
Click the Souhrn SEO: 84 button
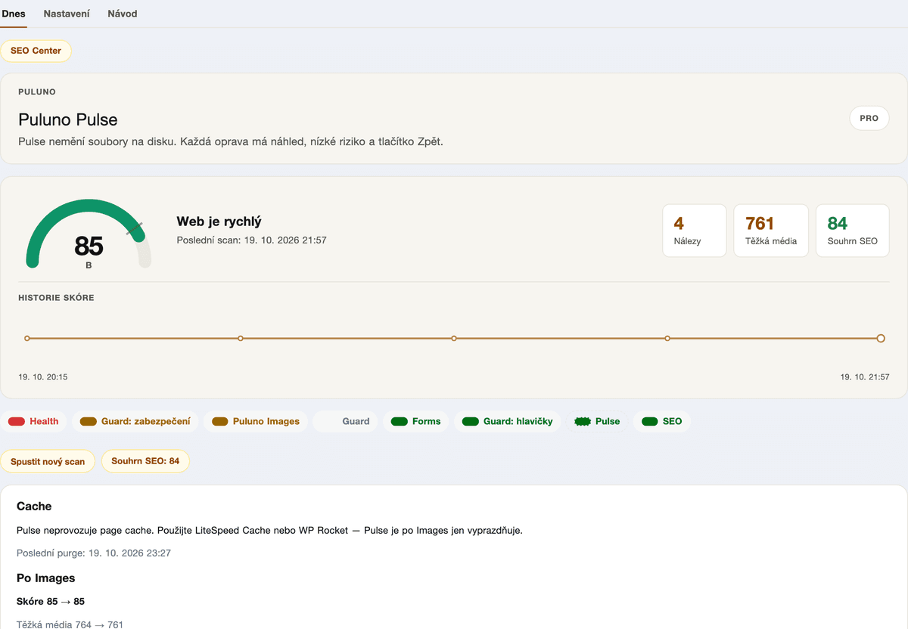[145, 461]
